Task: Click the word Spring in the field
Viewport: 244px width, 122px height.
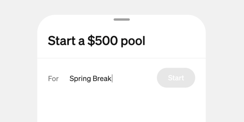Action: [80, 79]
